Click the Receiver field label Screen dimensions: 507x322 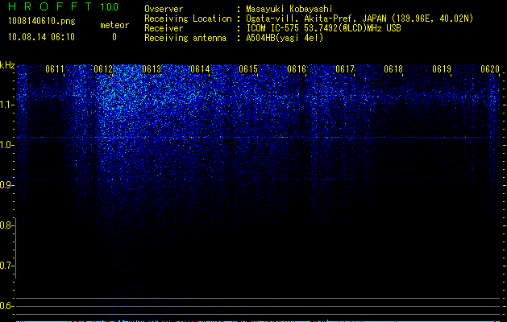pyautogui.click(x=164, y=28)
